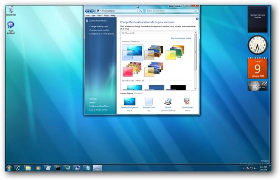Open Windows Explorer folder in taskbar

28,168
